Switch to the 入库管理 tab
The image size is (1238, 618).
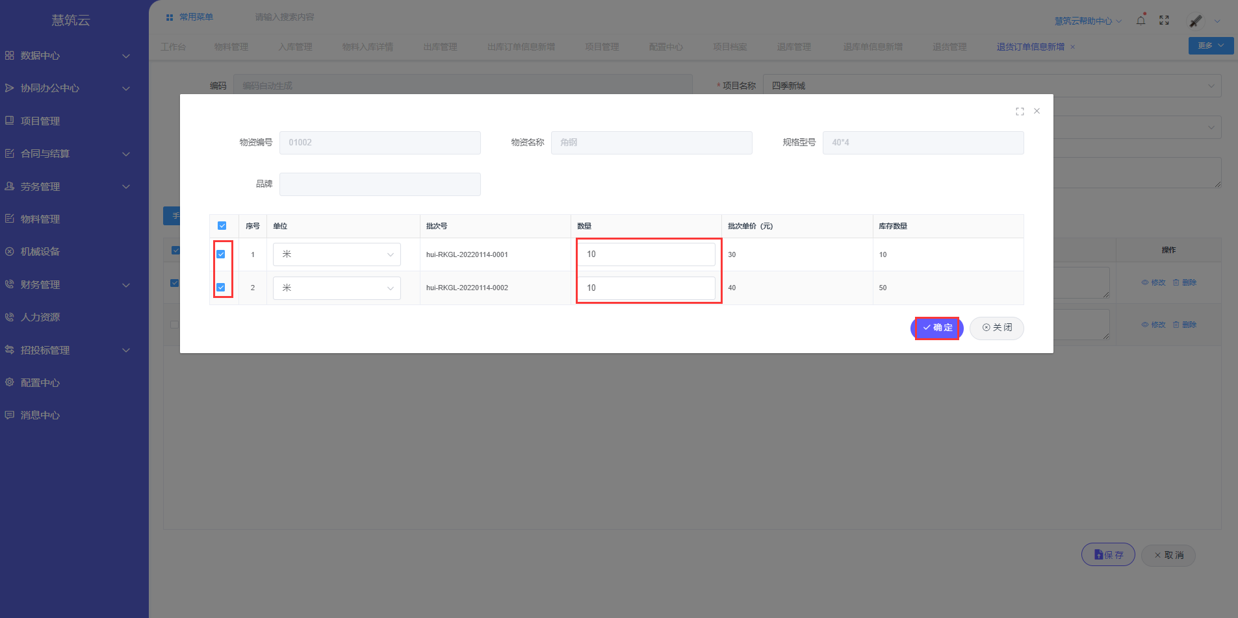(x=295, y=47)
